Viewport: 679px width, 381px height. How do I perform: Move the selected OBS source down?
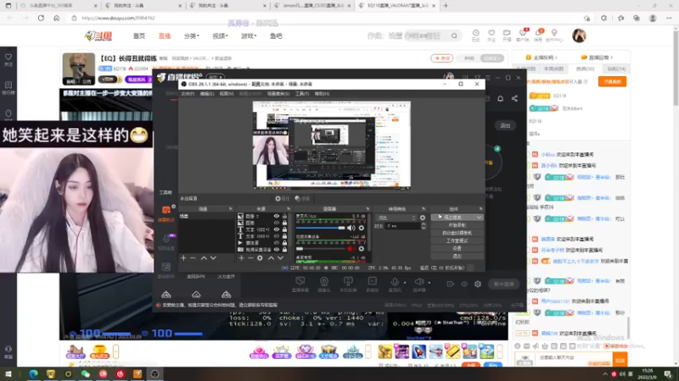(281, 258)
